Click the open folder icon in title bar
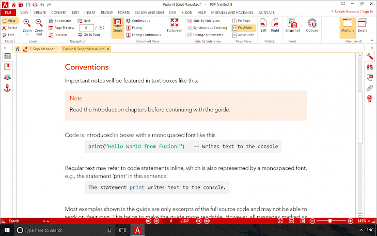The image size is (377, 236). point(21,5)
